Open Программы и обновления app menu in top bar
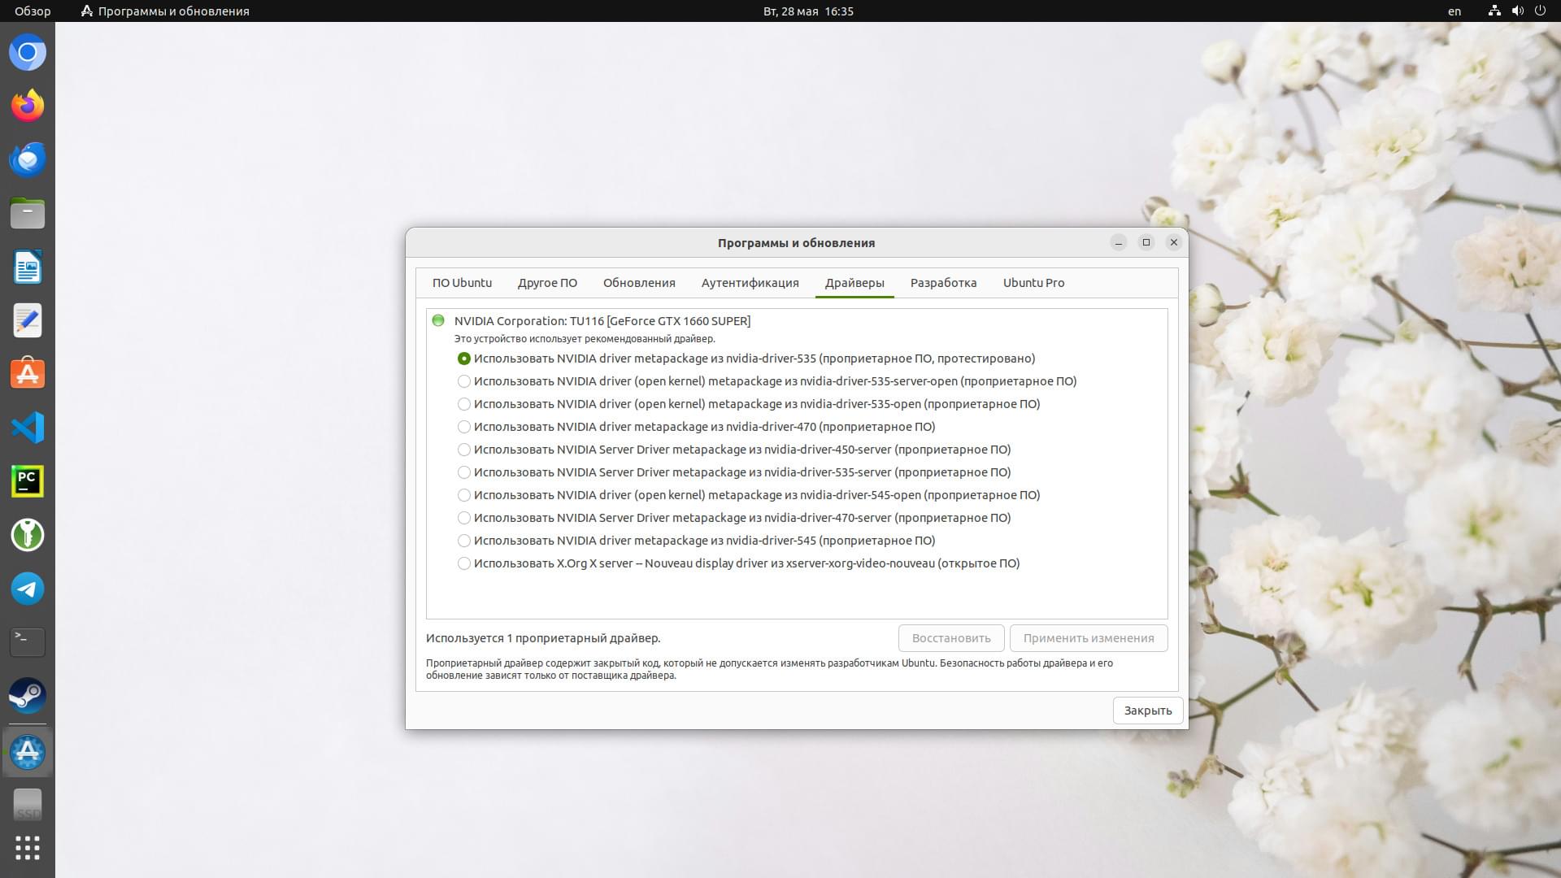Viewport: 1561px width, 878px height. pyautogui.click(x=165, y=11)
